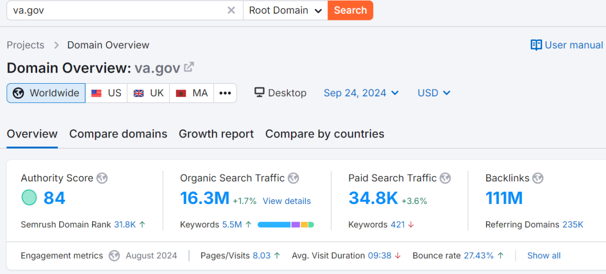This screenshot has height=274, width=606.
Task: Clear the va.gov search field with X
Action: 231,10
